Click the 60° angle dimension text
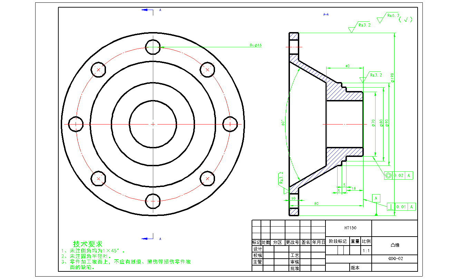The image size is (458, 279). (282, 122)
